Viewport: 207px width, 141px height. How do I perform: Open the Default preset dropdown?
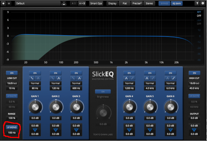click(38, 3)
